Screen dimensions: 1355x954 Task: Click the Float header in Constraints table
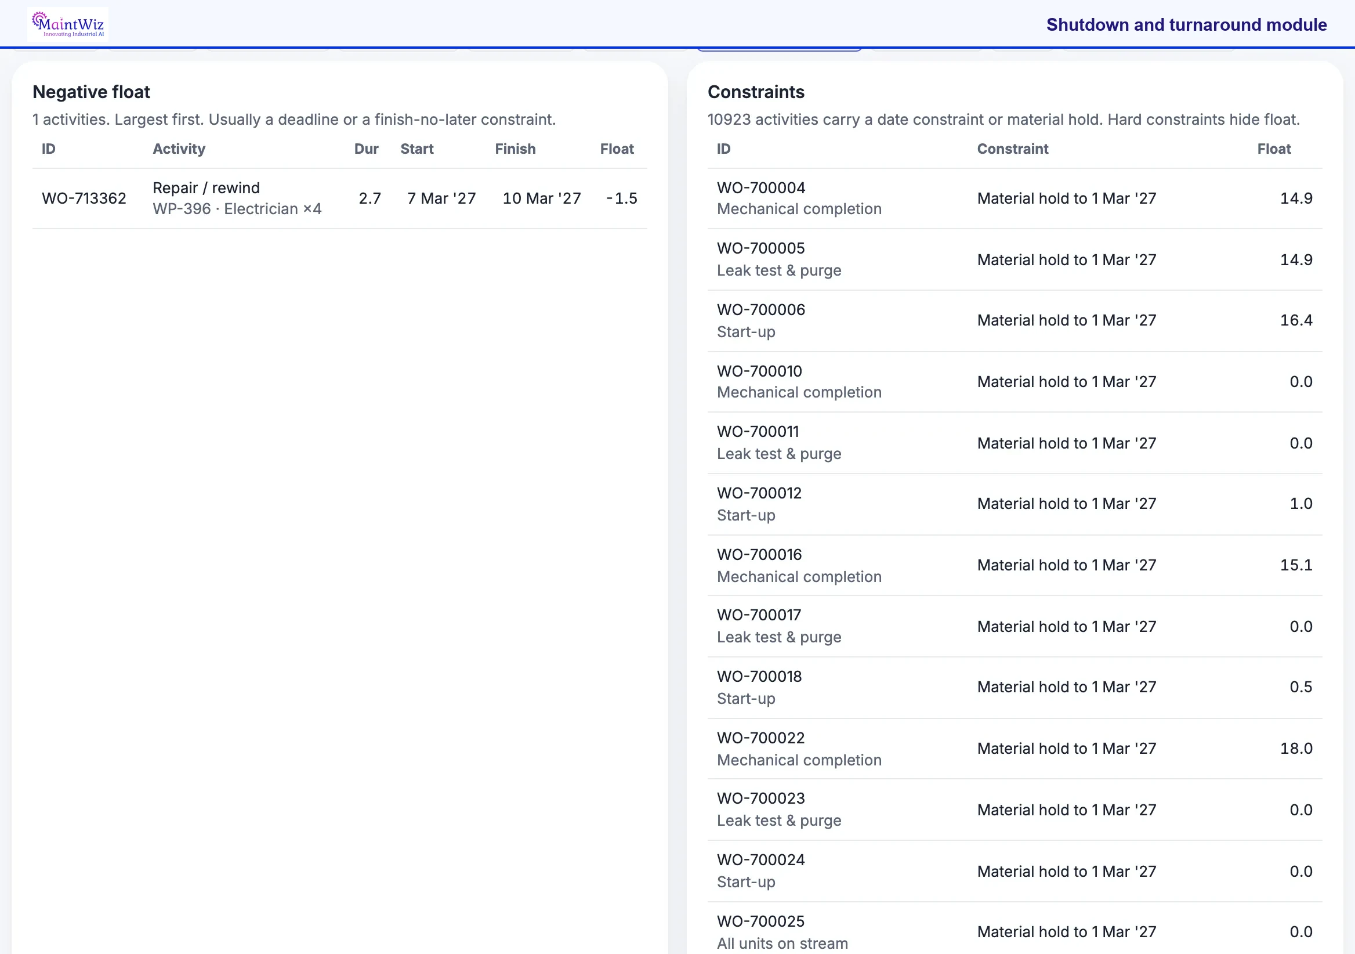[1274, 149]
